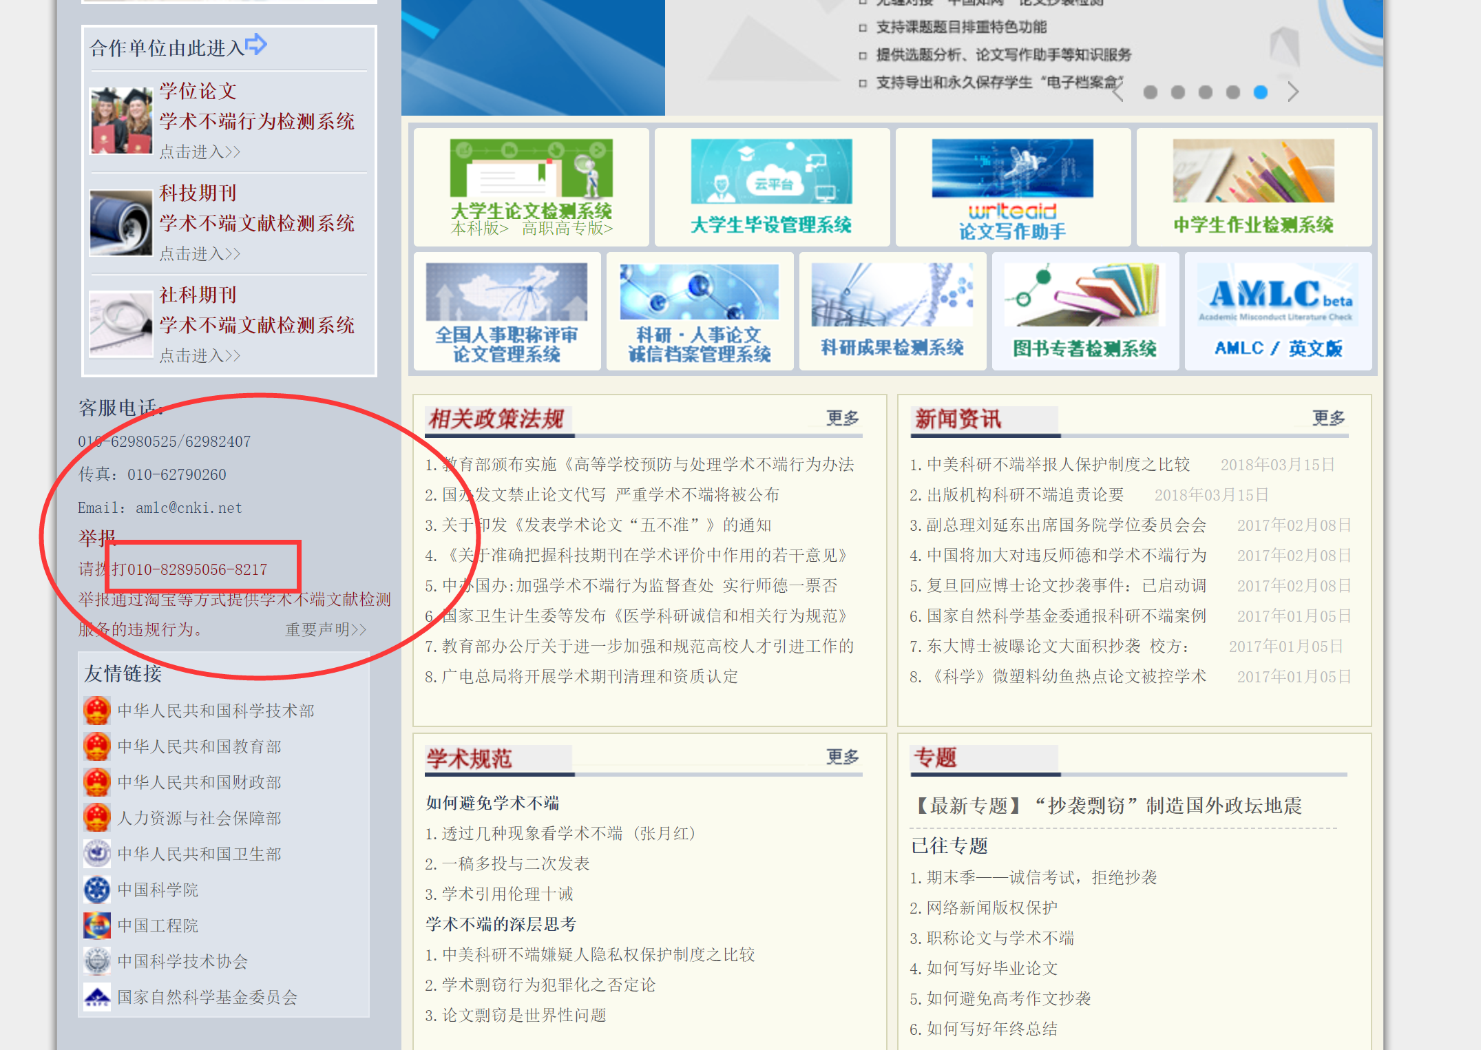Open news 复旦回应博士论文抄袭事件
The image size is (1481, 1050).
coord(1067,586)
